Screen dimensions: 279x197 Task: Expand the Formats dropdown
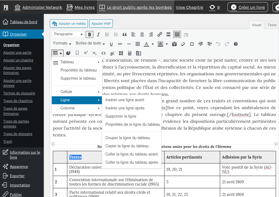62,43
